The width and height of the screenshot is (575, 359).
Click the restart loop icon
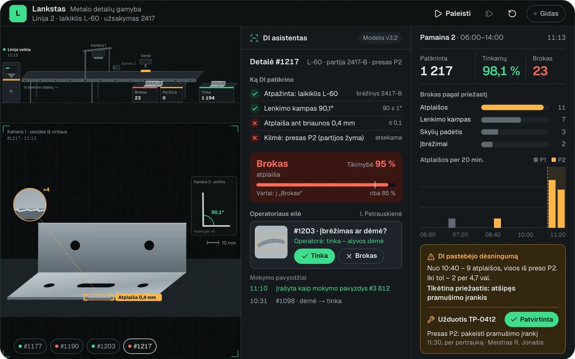[512, 14]
